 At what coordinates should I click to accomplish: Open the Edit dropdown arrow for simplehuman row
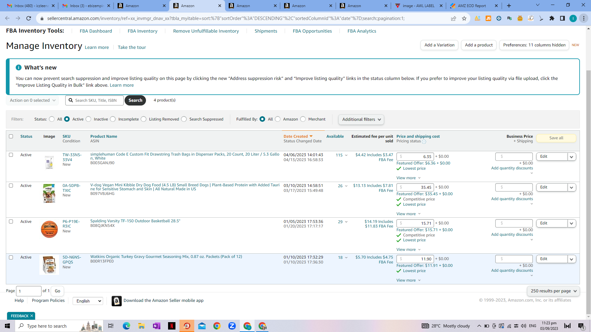point(572,157)
